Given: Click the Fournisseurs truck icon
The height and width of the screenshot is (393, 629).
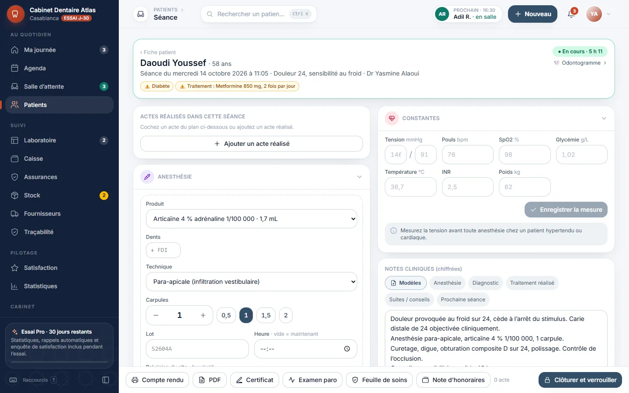Looking at the screenshot, I should pyautogui.click(x=14, y=214).
